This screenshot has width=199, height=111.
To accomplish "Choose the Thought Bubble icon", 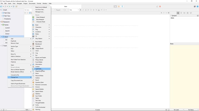I will click(x=41, y=103).
